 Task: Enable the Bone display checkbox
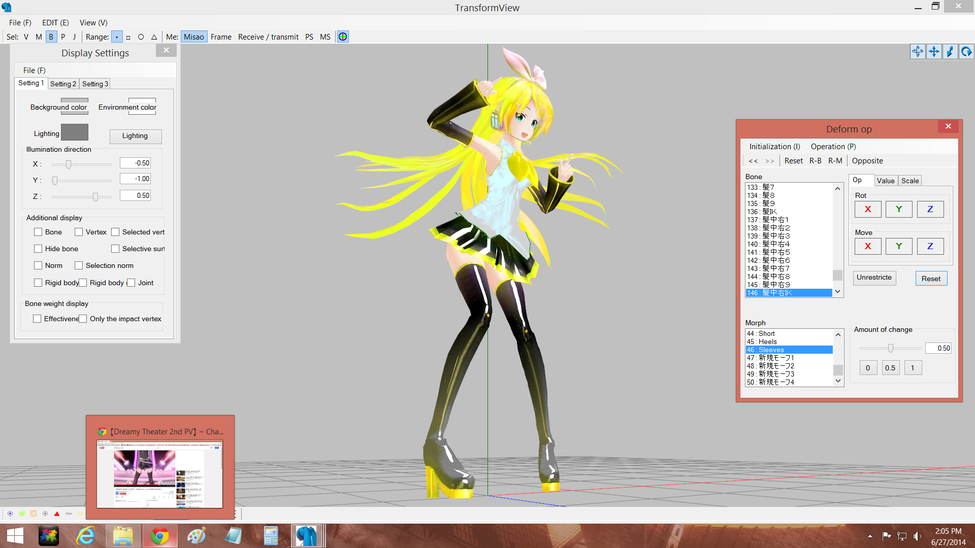pos(38,232)
